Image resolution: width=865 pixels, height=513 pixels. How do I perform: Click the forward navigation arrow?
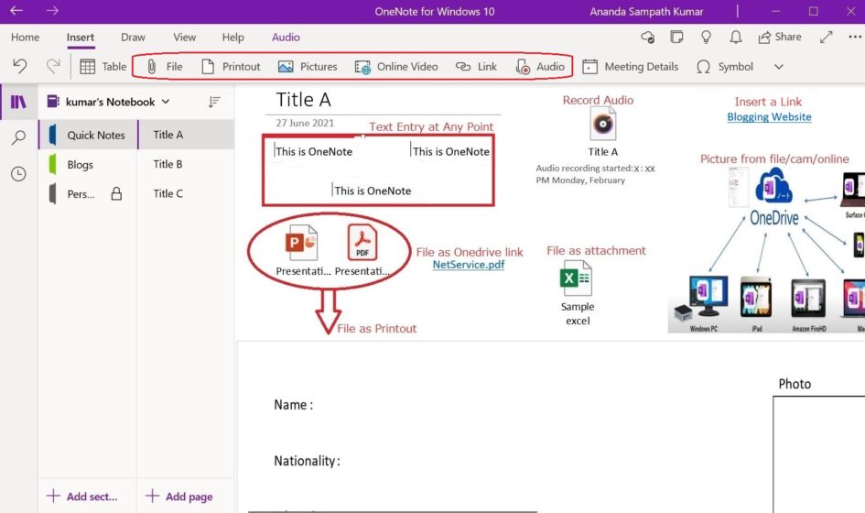(x=52, y=10)
